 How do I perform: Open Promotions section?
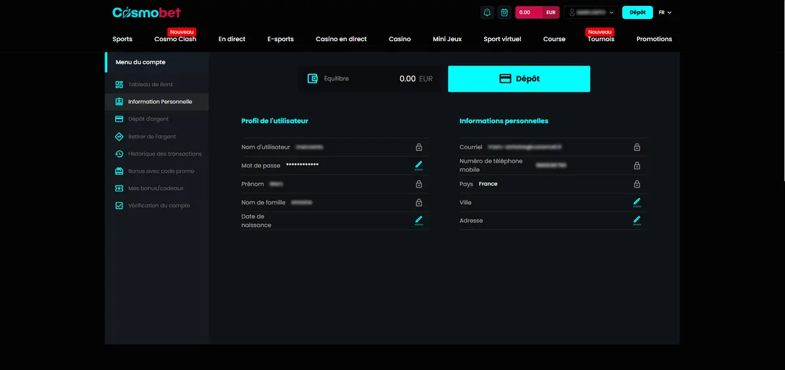[654, 39]
